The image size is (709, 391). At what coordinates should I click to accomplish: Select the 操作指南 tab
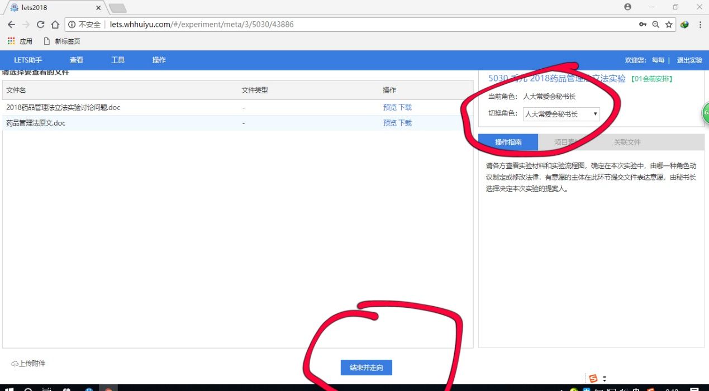(x=508, y=142)
